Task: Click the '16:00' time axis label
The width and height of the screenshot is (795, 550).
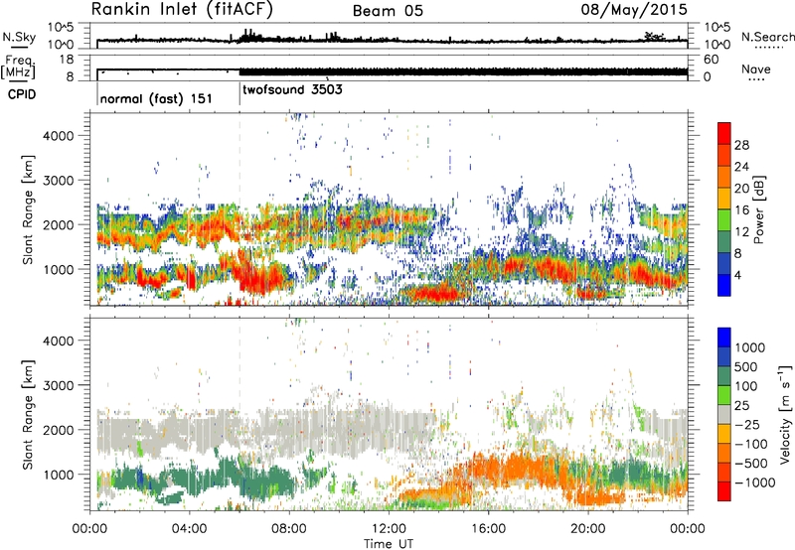Action: point(488,529)
